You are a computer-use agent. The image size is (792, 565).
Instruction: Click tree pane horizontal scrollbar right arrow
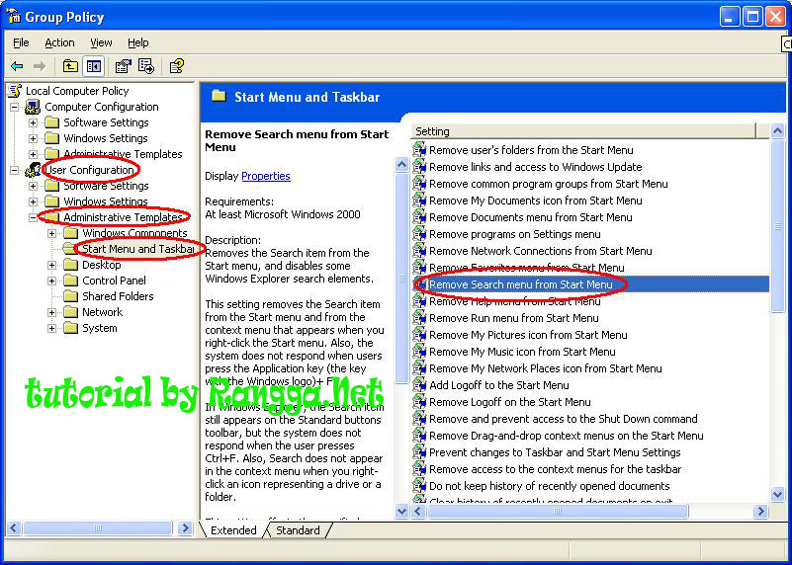(185, 528)
